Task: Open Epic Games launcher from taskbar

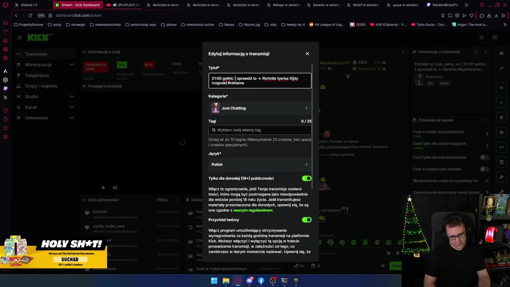Action: (x=296, y=281)
